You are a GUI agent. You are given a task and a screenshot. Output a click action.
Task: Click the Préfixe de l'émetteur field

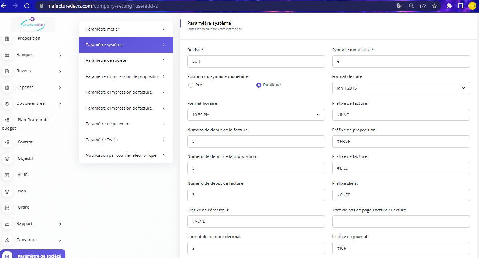point(256,222)
